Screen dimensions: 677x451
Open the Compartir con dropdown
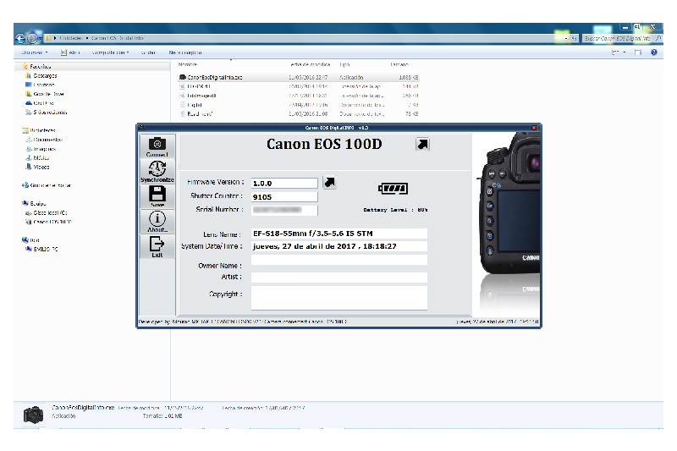[x=110, y=52]
